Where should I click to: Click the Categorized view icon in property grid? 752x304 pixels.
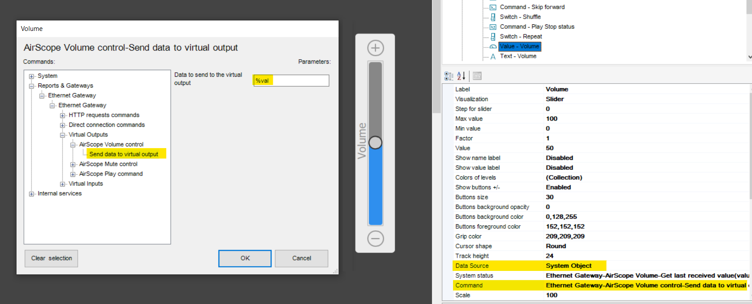coord(449,76)
